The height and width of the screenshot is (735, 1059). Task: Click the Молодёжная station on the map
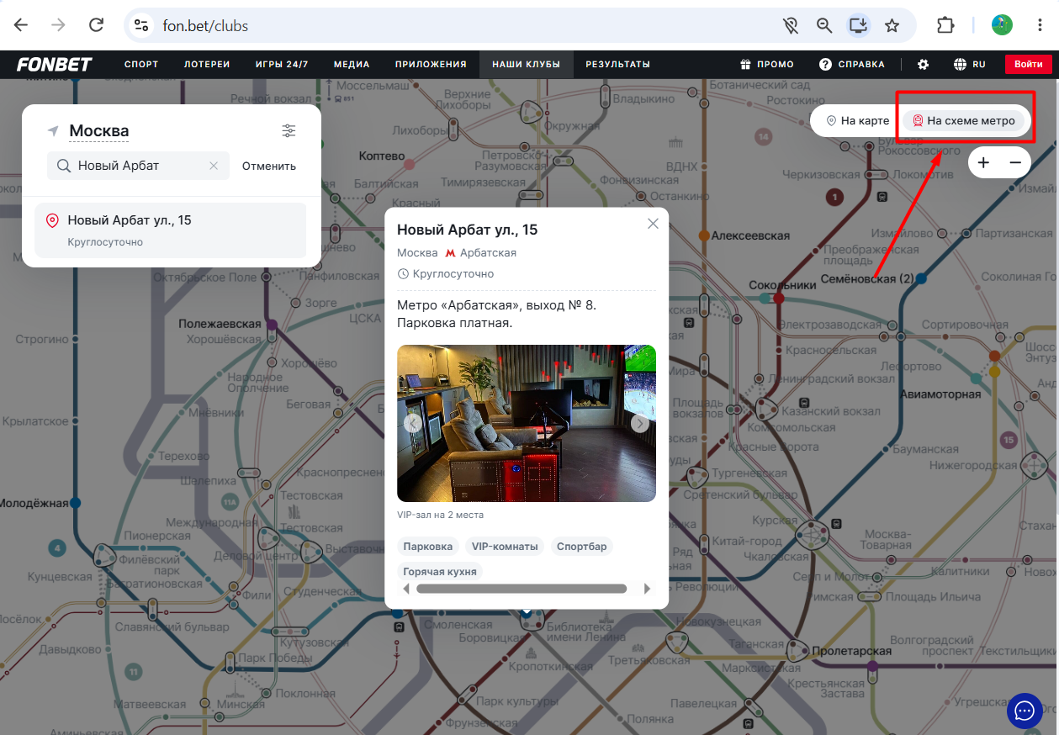[75, 502]
